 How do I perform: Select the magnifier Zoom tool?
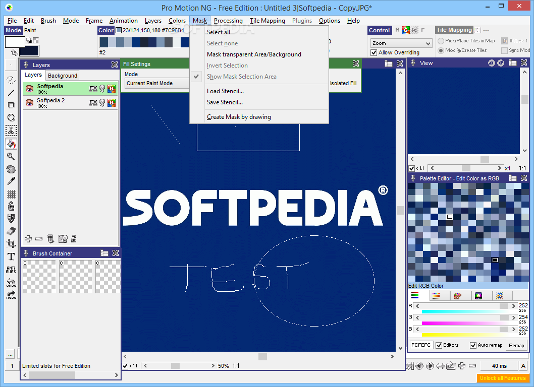tap(11, 156)
